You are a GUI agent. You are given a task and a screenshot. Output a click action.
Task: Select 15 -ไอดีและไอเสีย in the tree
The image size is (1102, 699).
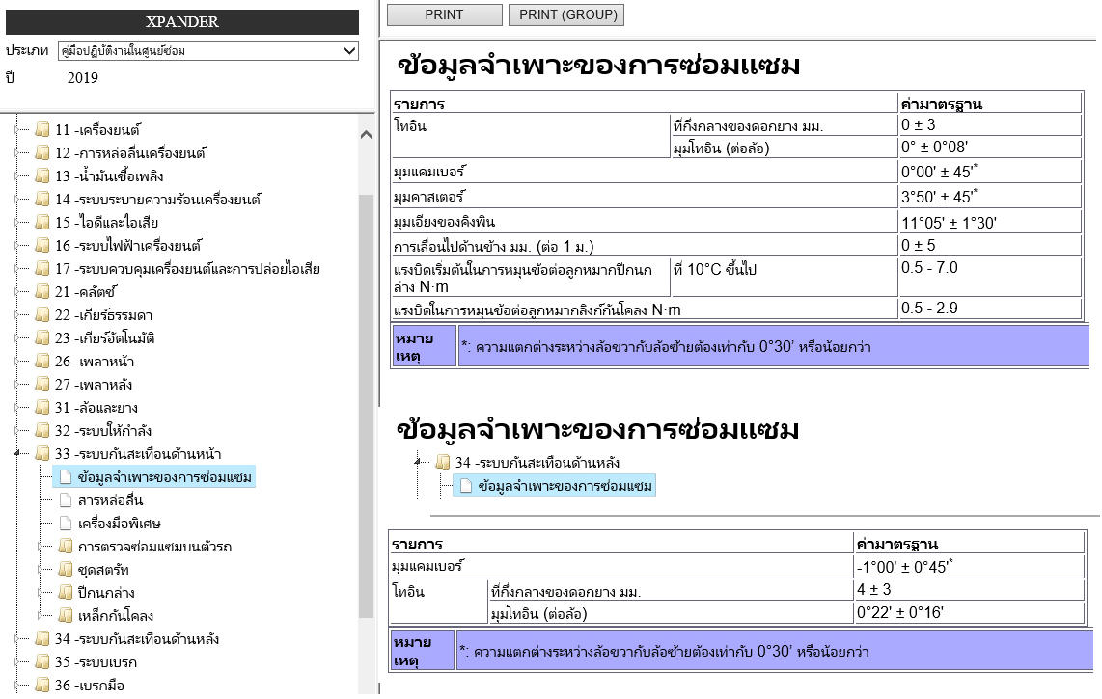pos(107,222)
